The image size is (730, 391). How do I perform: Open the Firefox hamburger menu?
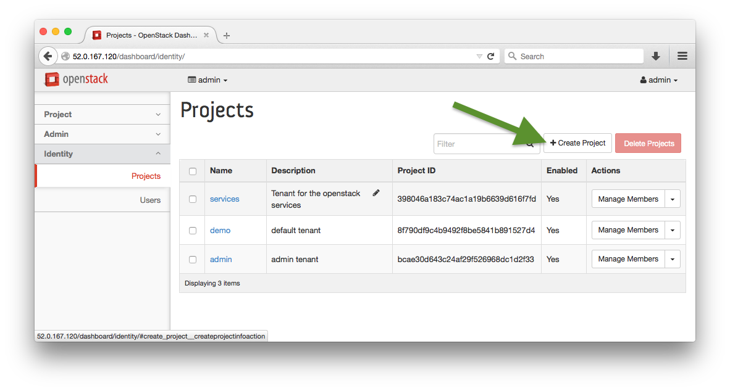pos(682,56)
